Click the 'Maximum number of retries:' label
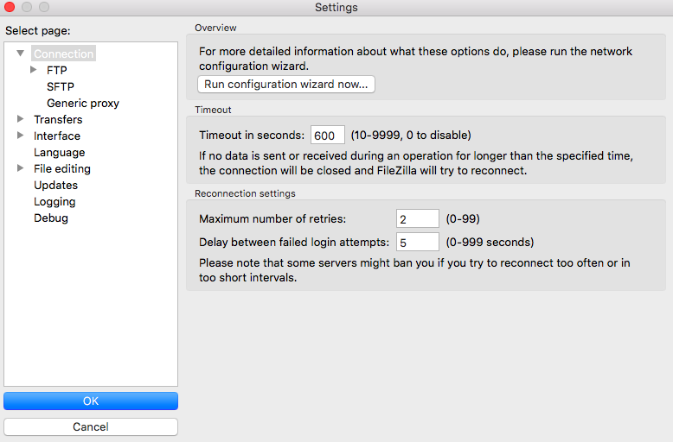 [272, 219]
